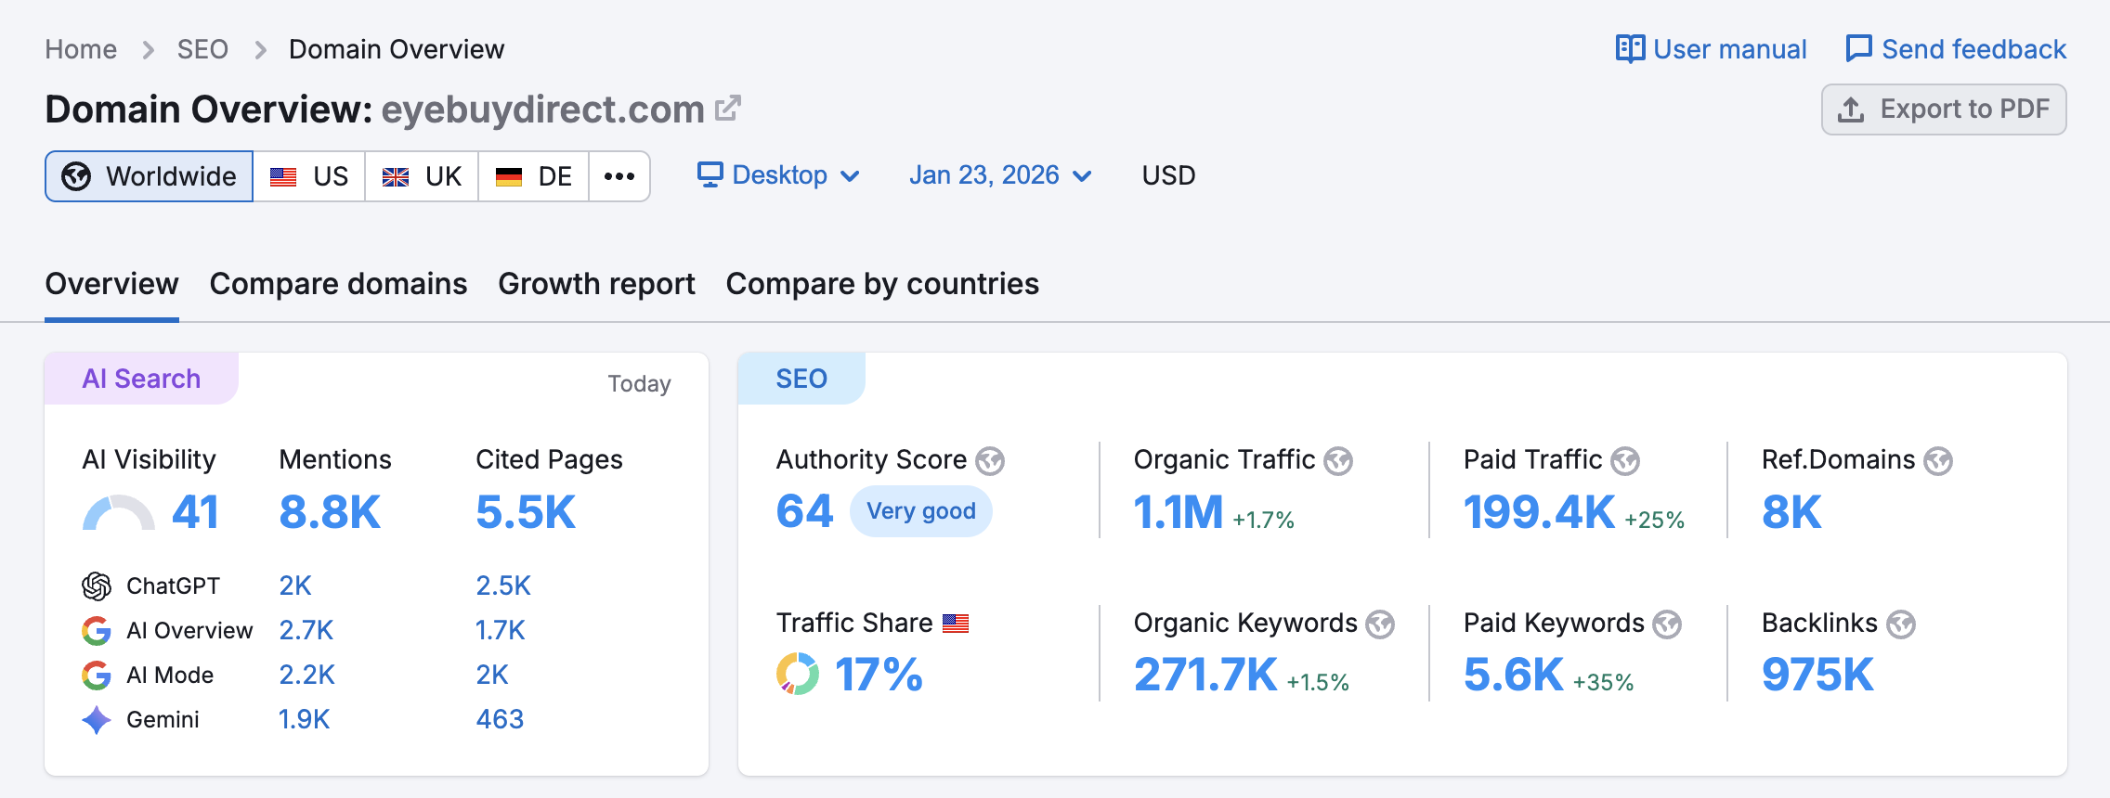Viewport: 2110px width, 798px height.
Task: Click AI Overview mentions value 2.7K
Action: (x=306, y=630)
